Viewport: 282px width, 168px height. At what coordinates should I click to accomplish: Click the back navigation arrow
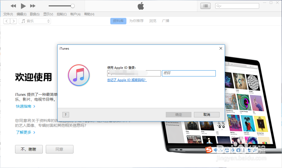(6, 21)
